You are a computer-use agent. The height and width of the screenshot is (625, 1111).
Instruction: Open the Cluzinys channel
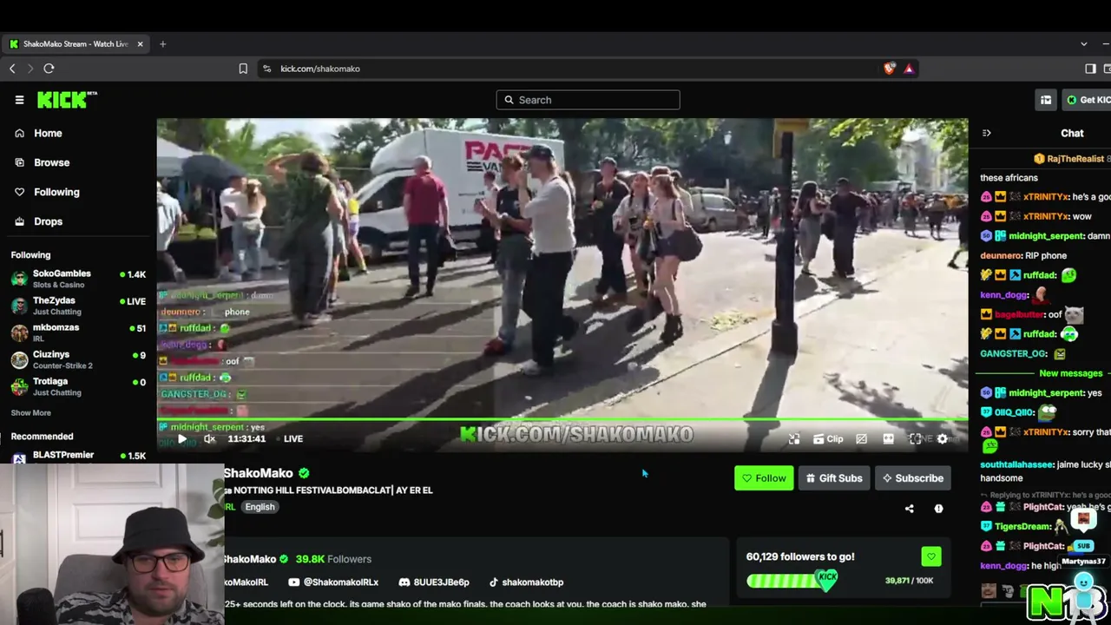[x=78, y=359]
